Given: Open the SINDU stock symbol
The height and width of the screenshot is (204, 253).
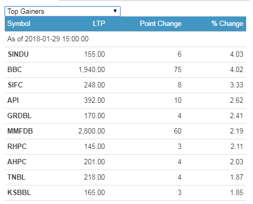Looking at the screenshot, I should click(x=18, y=54).
